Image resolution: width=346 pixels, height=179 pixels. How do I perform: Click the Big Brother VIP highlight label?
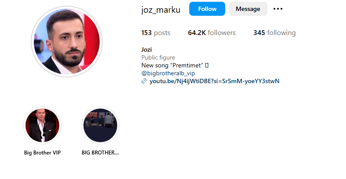(42, 153)
